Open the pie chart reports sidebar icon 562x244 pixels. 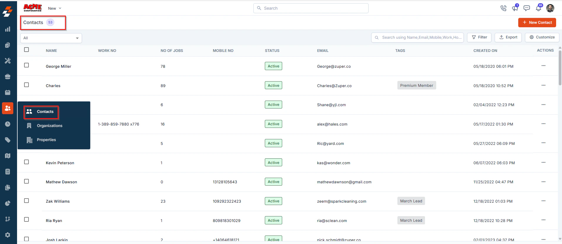point(8,203)
